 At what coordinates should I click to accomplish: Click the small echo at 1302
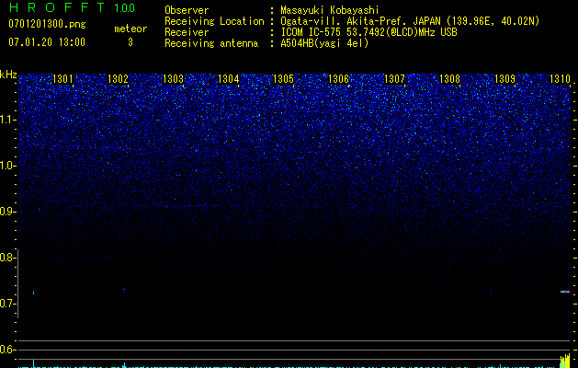(x=124, y=289)
